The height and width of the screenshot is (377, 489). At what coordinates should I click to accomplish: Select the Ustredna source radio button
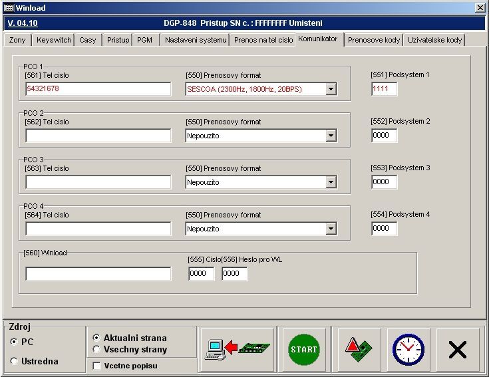(x=15, y=361)
